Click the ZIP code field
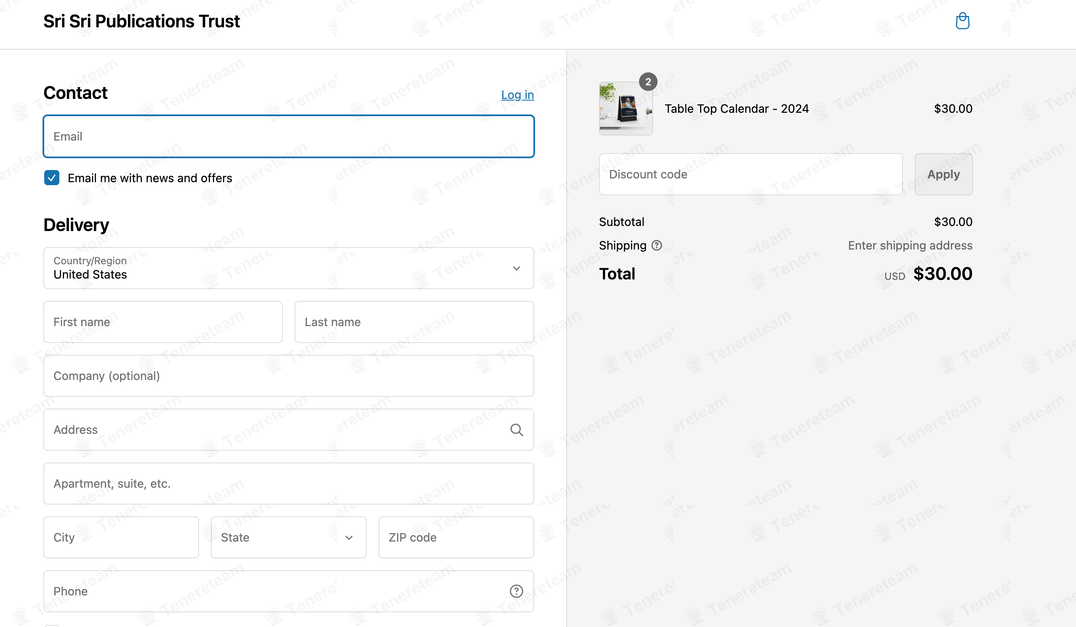 coord(456,537)
